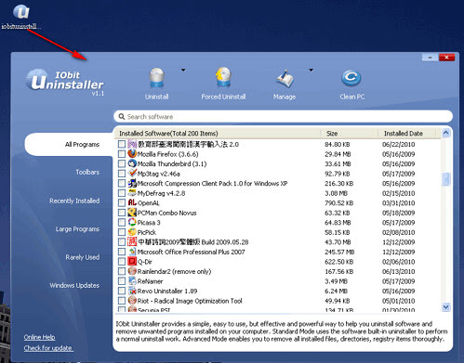
Task: Select the OpenAL checkbox
Action: point(122,203)
